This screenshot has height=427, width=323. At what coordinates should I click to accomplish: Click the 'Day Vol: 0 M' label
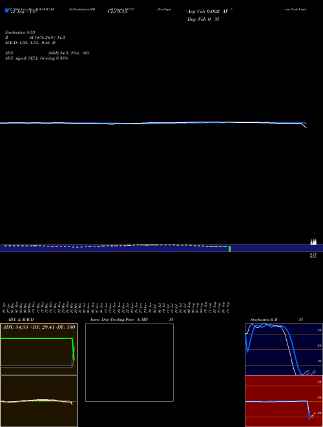pos(203,19)
